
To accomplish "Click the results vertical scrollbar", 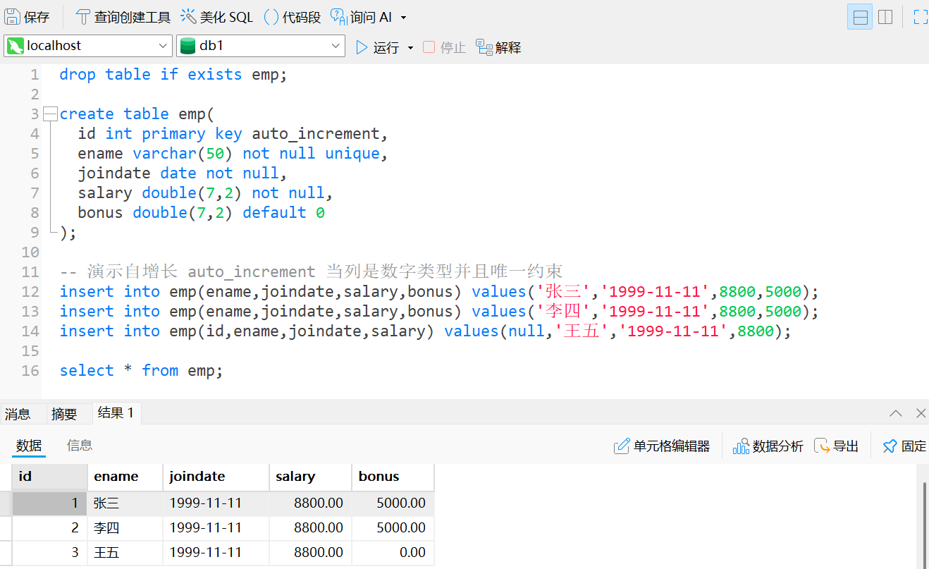I will click(x=925, y=525).
